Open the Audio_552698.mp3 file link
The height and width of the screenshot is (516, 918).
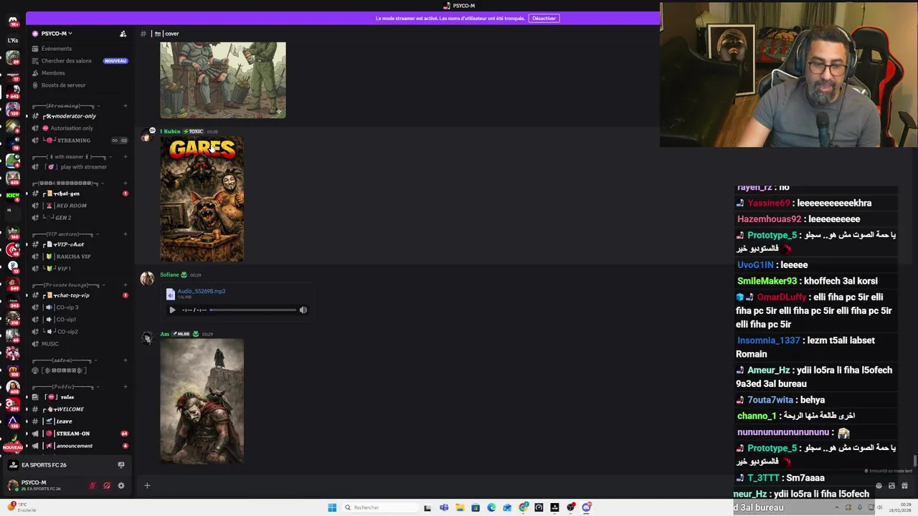pyautogui.click(x=202, y=292)
